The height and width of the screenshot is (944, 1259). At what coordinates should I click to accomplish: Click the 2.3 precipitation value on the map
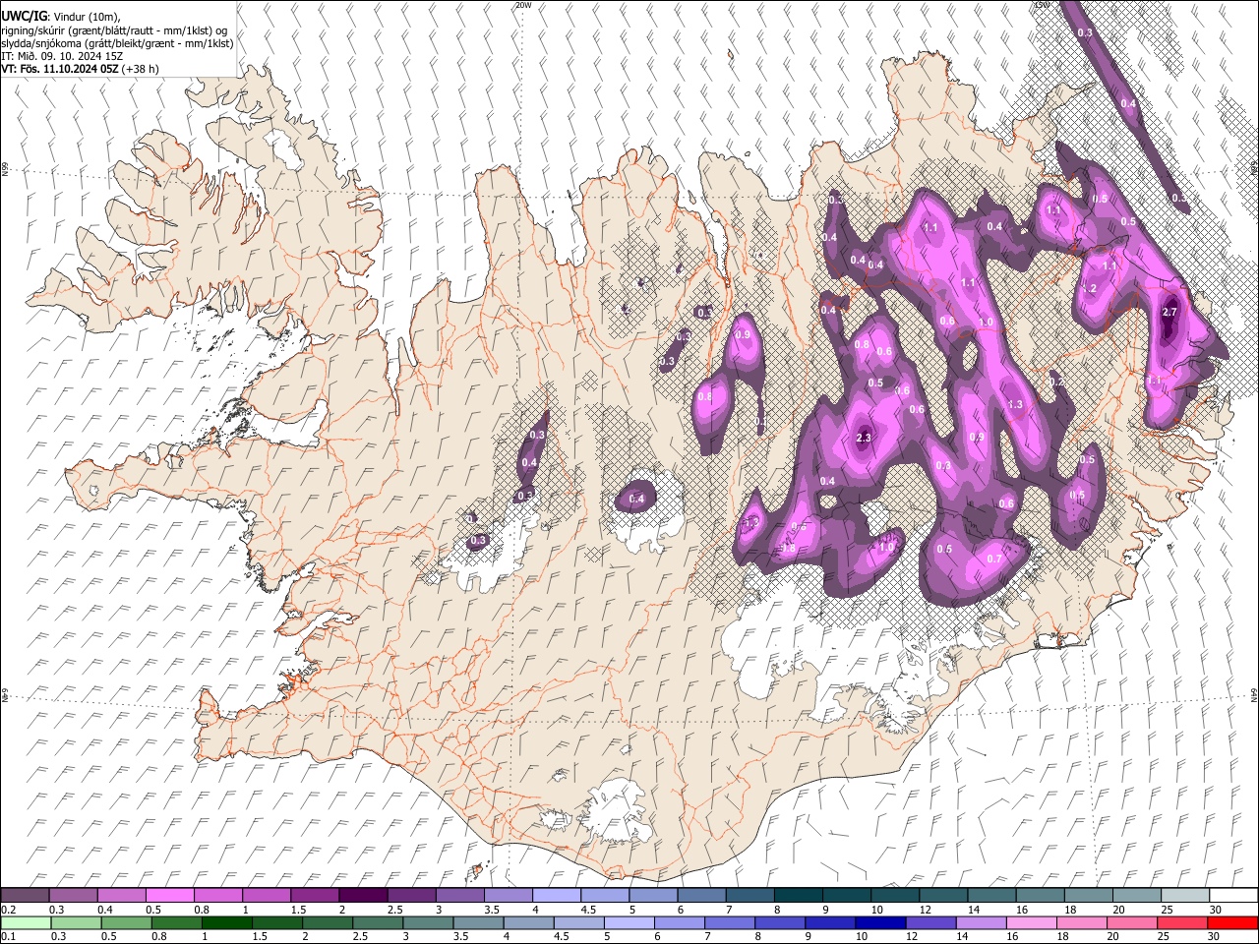point(865,438)
